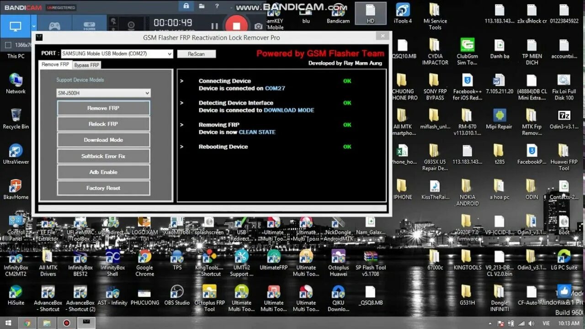The width and height of the screenshot is (585, 329).
Task: Open the Octoplus FRP Tool shortcut
Action: 209,298
